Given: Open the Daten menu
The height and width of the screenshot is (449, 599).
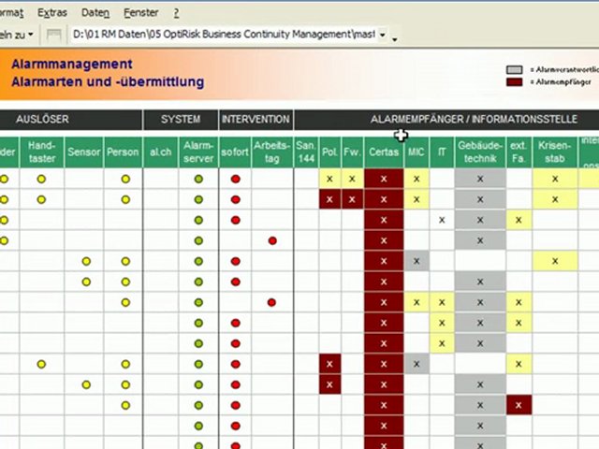Looking at the screenshot, I should 95,13.
